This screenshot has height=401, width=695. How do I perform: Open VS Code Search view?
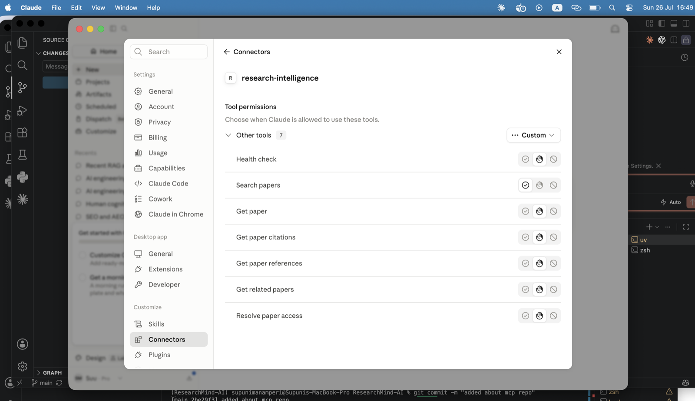tap(22, 65)
